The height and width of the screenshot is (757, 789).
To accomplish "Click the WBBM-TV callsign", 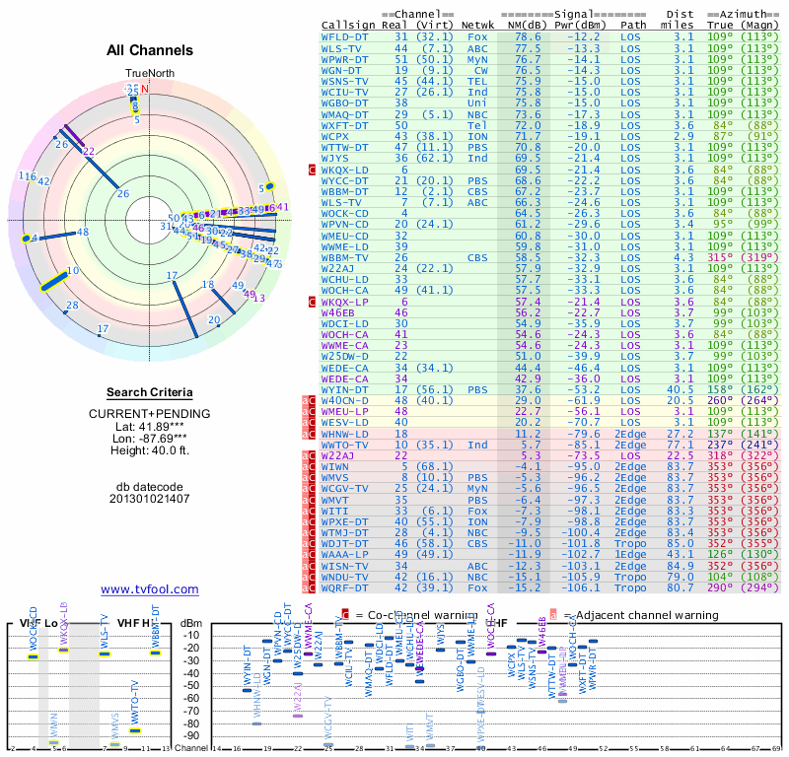I will [x=344, y=257].
